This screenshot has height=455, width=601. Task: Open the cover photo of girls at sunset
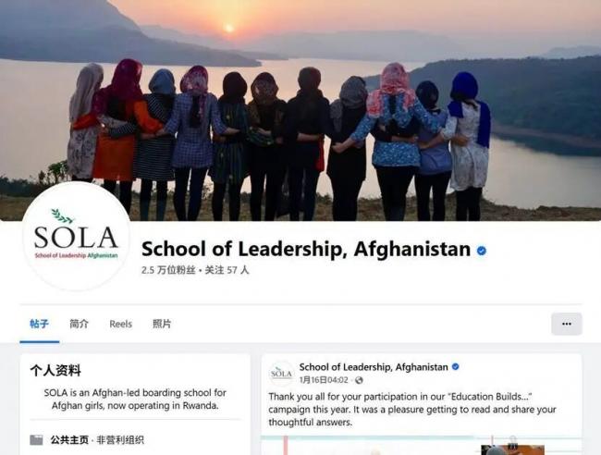click(300, 110)
